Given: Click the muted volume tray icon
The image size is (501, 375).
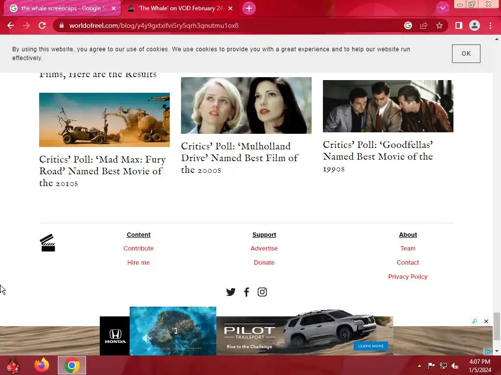Looking at the screenshot, I should coord(455,366).
